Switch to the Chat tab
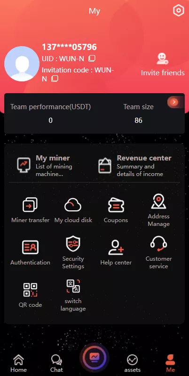Viewport: 189px width, 376px height. (56, 363)
